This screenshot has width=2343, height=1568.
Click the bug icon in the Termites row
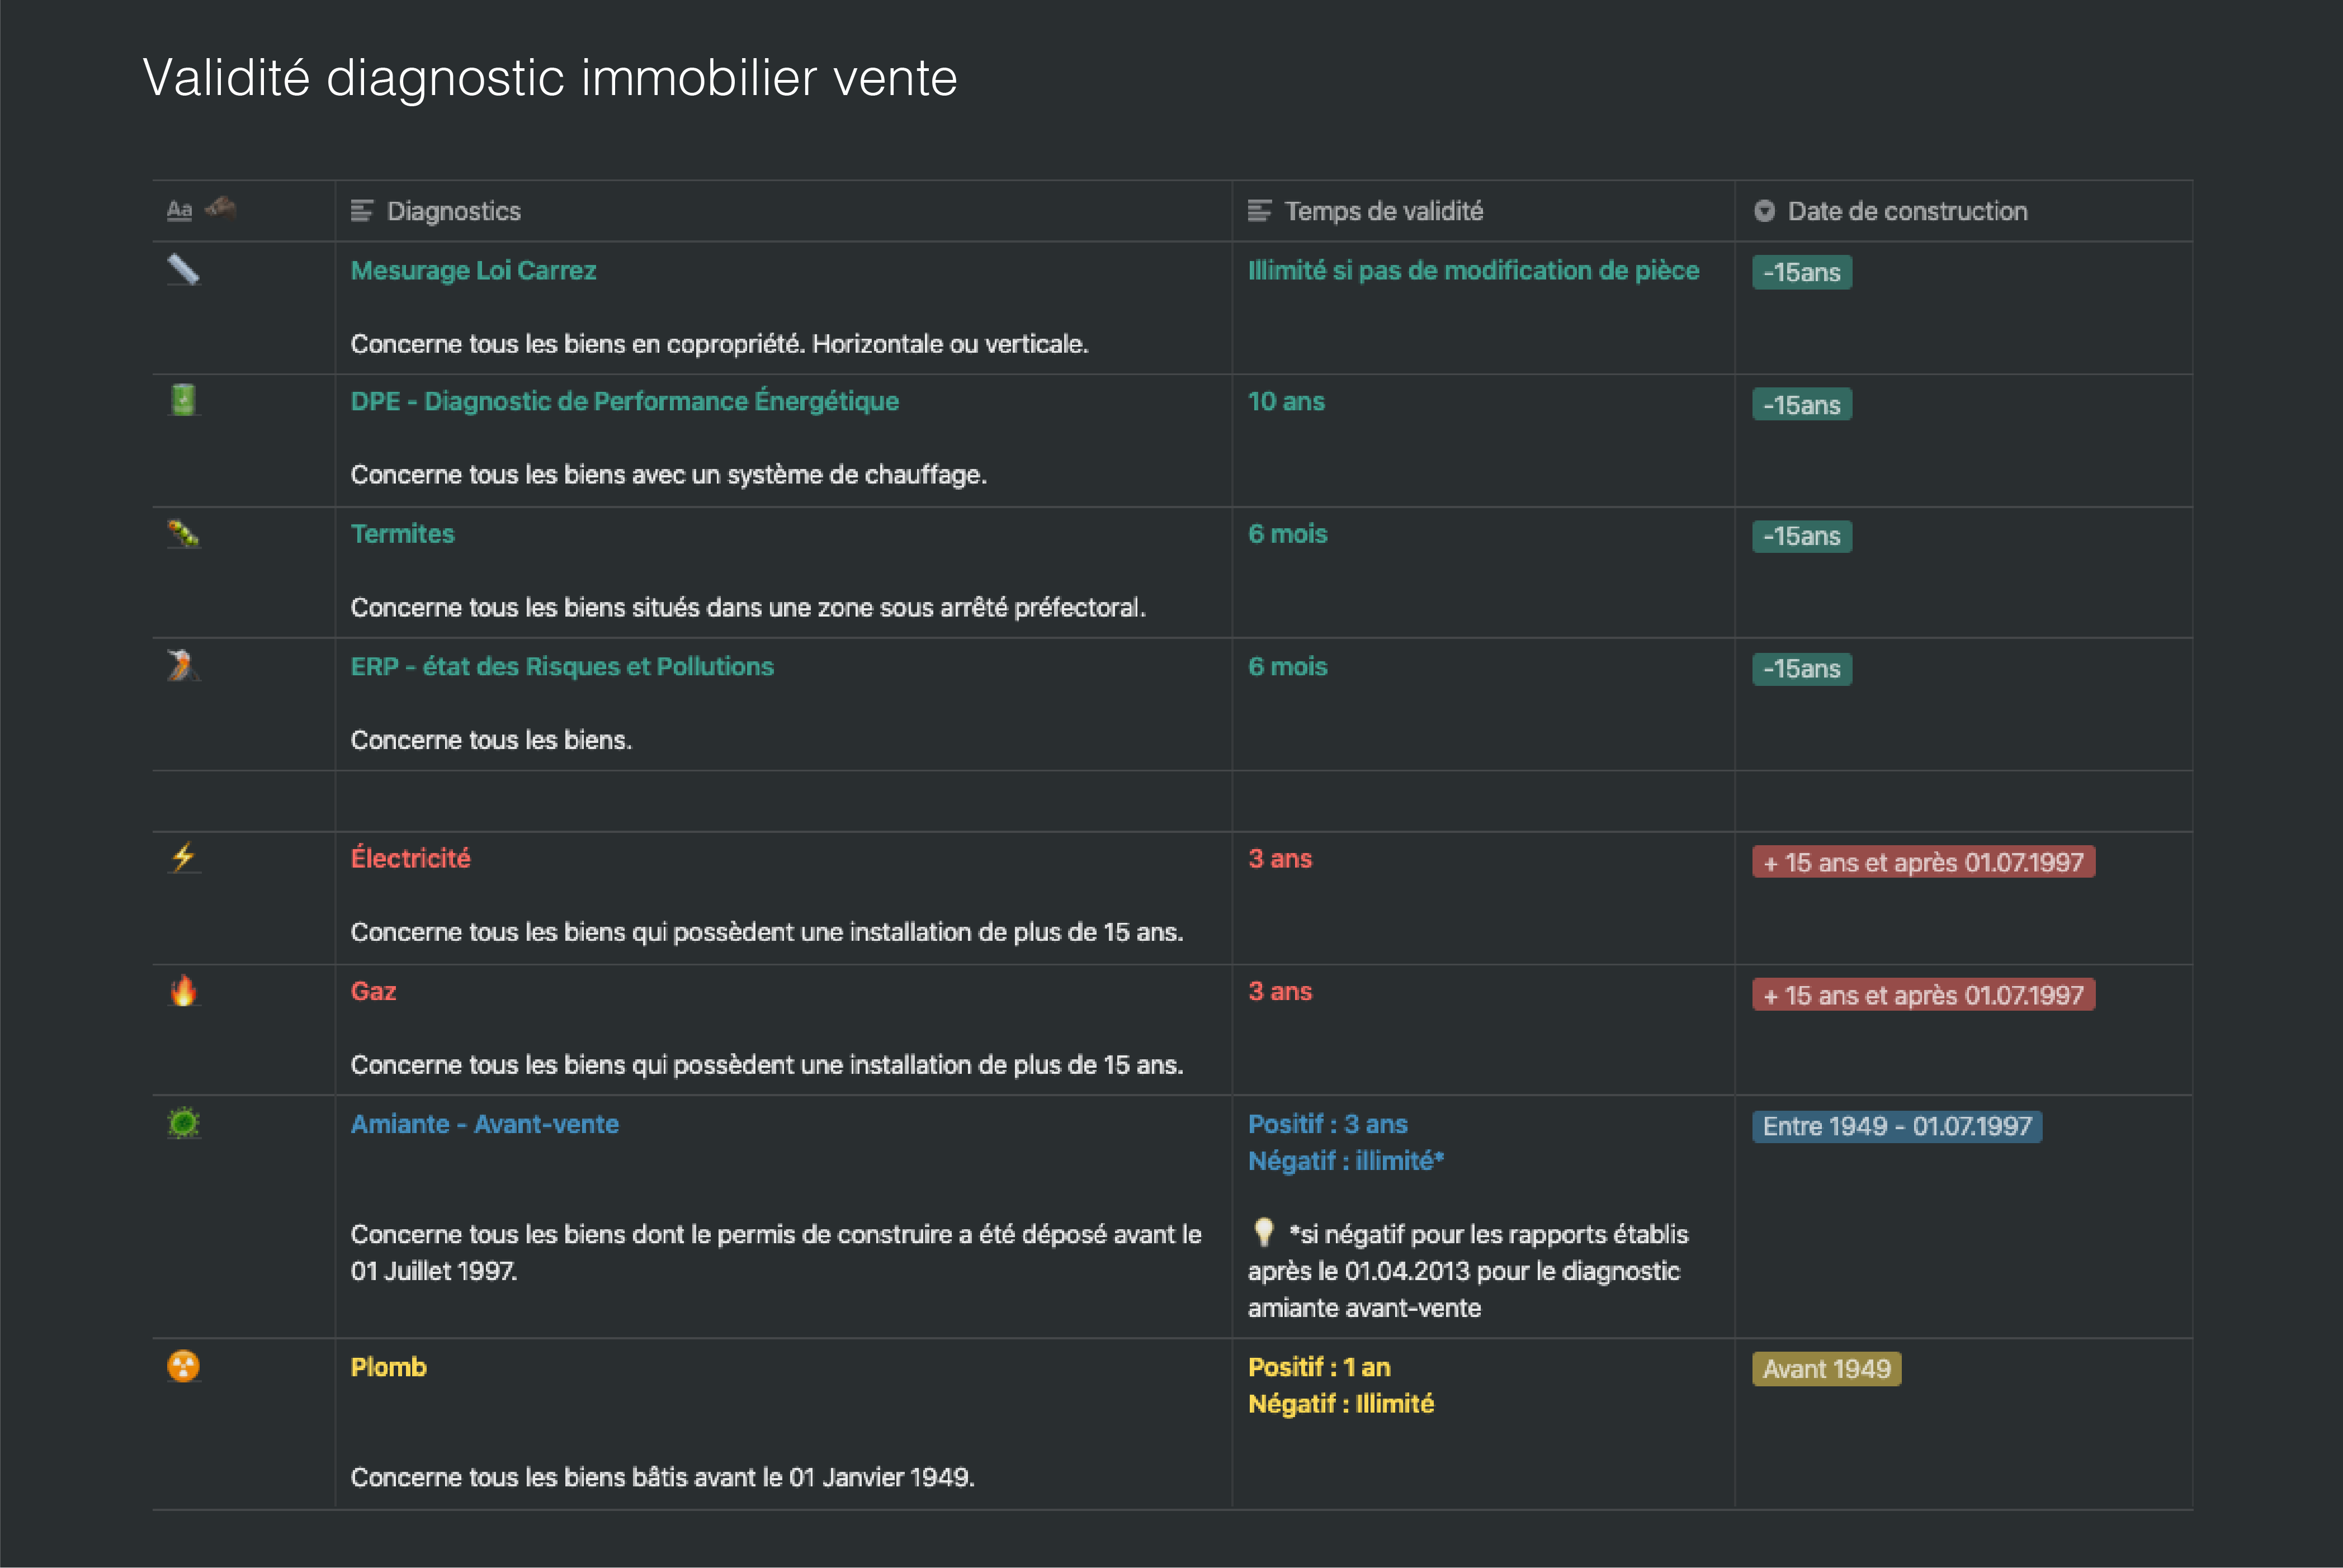183,533
